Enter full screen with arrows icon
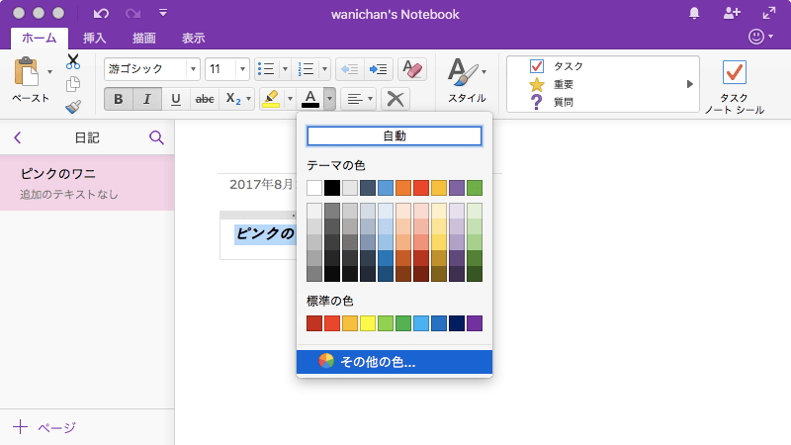791x445 pixels. pyautogui.click(x=769, y=14)
